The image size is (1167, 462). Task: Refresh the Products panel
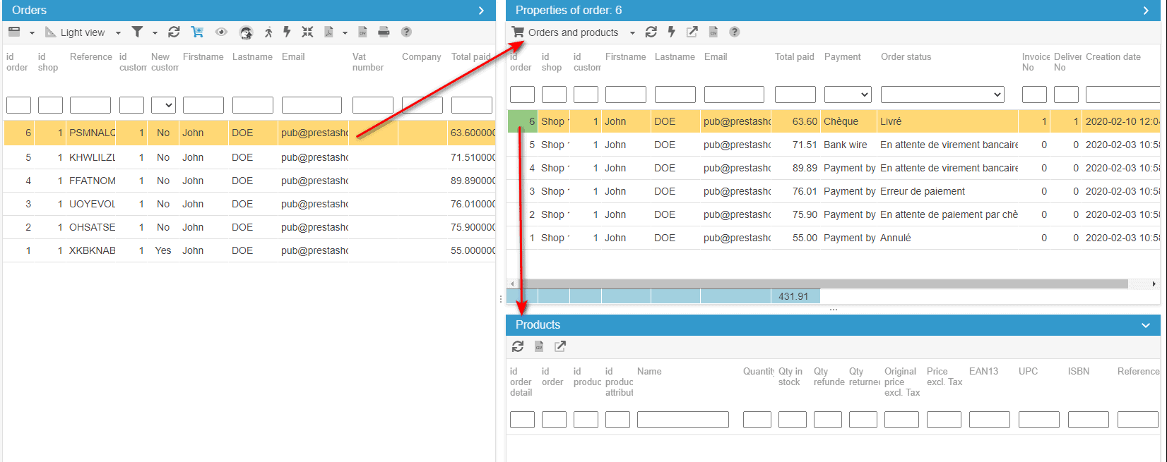(x=518, y=346)
